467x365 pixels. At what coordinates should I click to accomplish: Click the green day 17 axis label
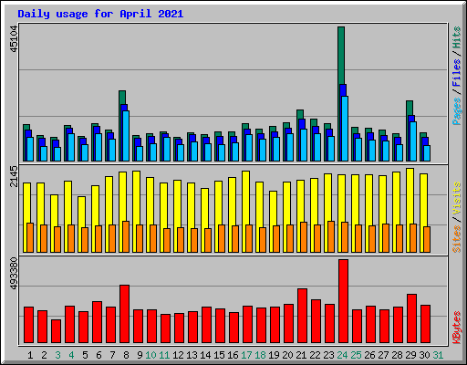point(246,355)
